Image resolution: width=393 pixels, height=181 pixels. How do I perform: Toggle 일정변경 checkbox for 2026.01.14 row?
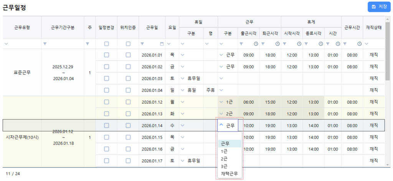click(106, 126)
